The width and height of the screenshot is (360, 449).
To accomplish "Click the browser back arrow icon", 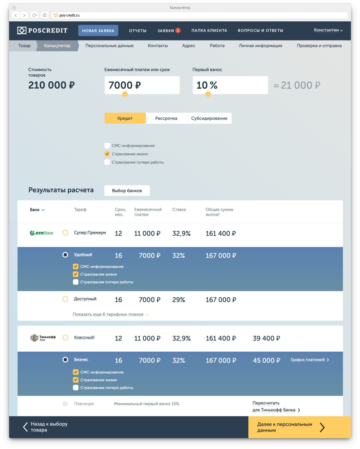I will pyautogui.click(x=16, y=15).
